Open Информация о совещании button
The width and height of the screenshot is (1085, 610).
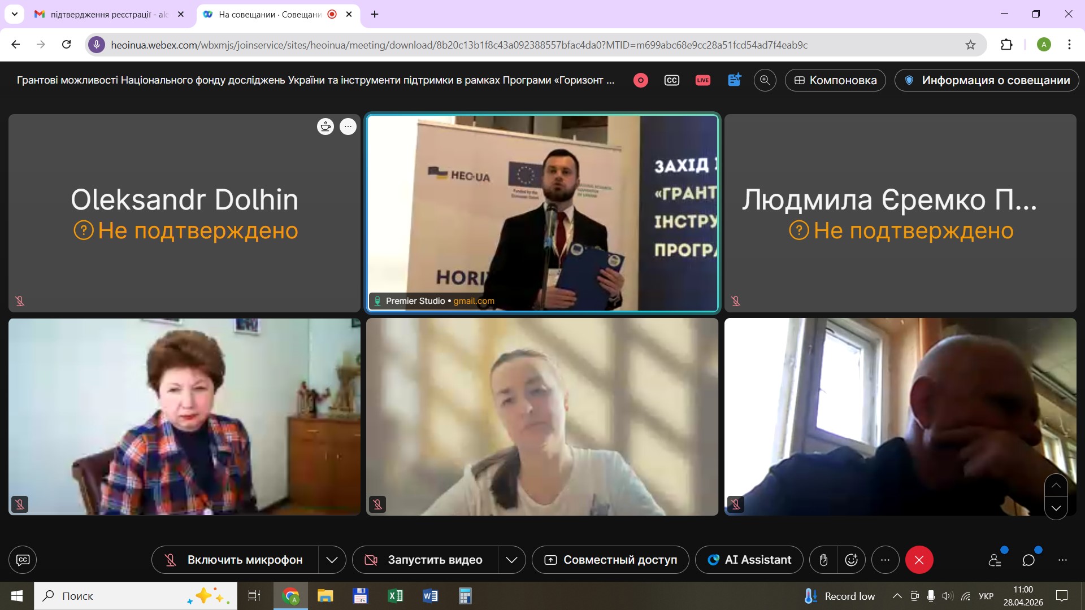987,80
